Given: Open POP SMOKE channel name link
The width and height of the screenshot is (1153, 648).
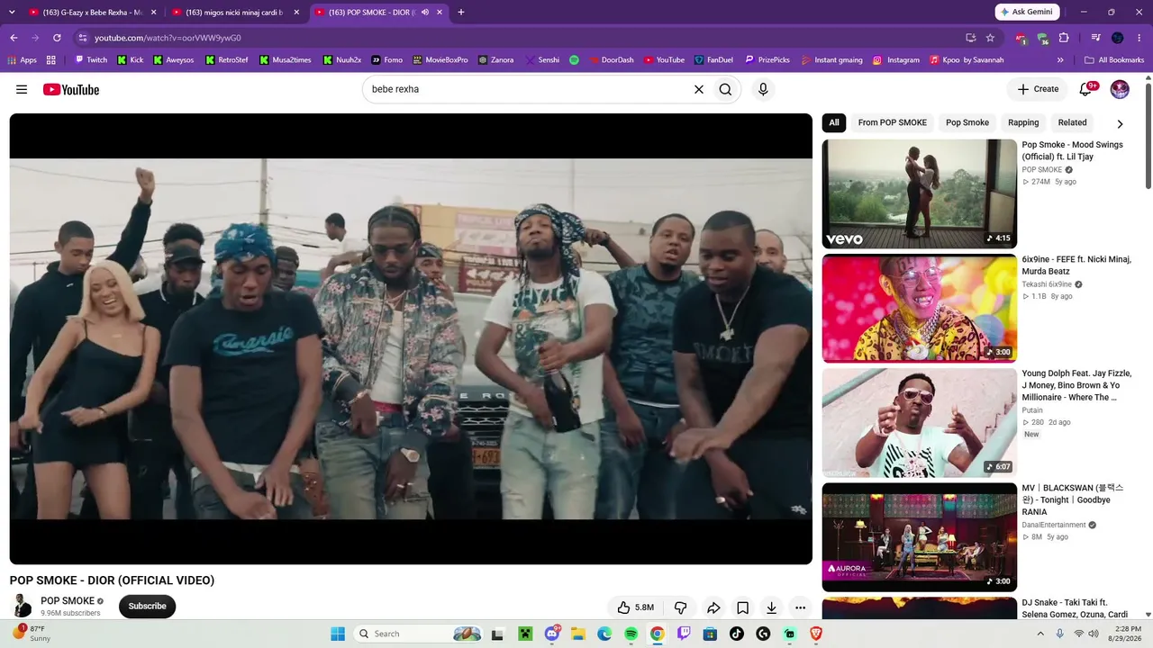Looking at the screenshot, I should point(68,601).
